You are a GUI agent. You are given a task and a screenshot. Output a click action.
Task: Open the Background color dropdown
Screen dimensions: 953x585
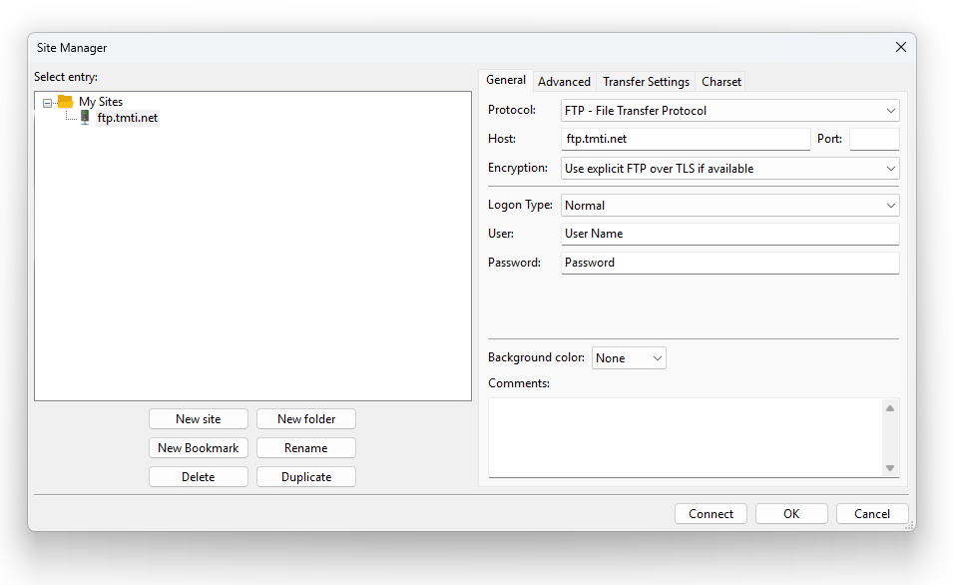(x=629, y=358)
